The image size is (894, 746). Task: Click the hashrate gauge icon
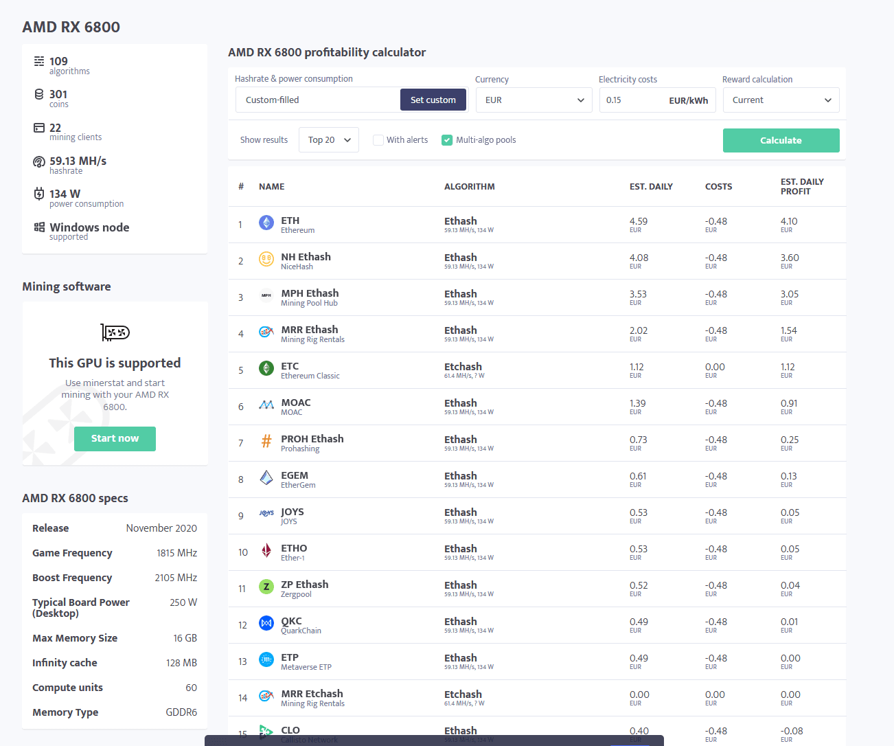point(39,161)
